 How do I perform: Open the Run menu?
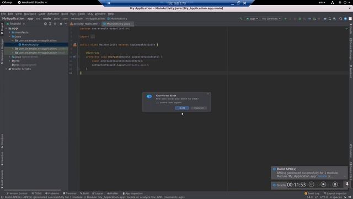[x=73, y=14]
